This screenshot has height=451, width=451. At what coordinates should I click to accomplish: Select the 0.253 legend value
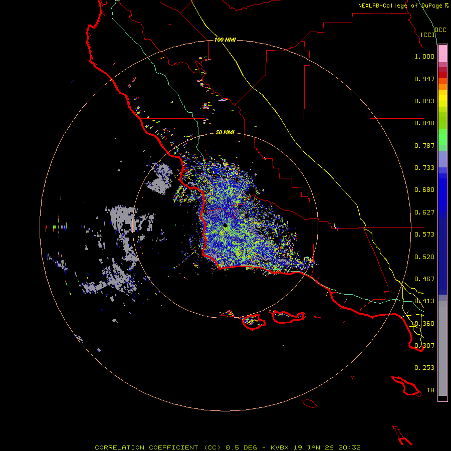(424, 368)
